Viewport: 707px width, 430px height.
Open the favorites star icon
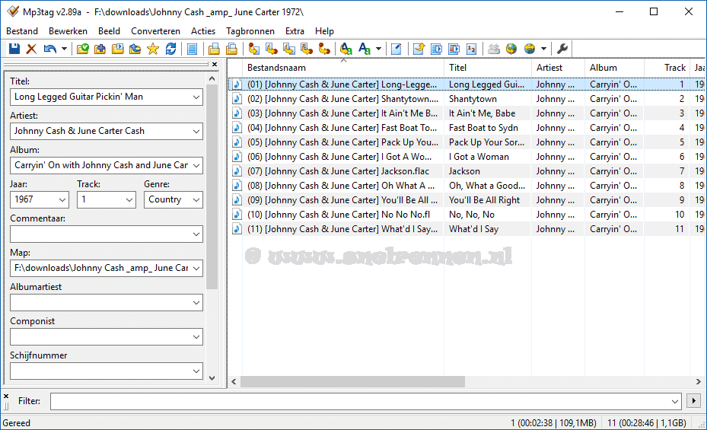coord(153,49)
